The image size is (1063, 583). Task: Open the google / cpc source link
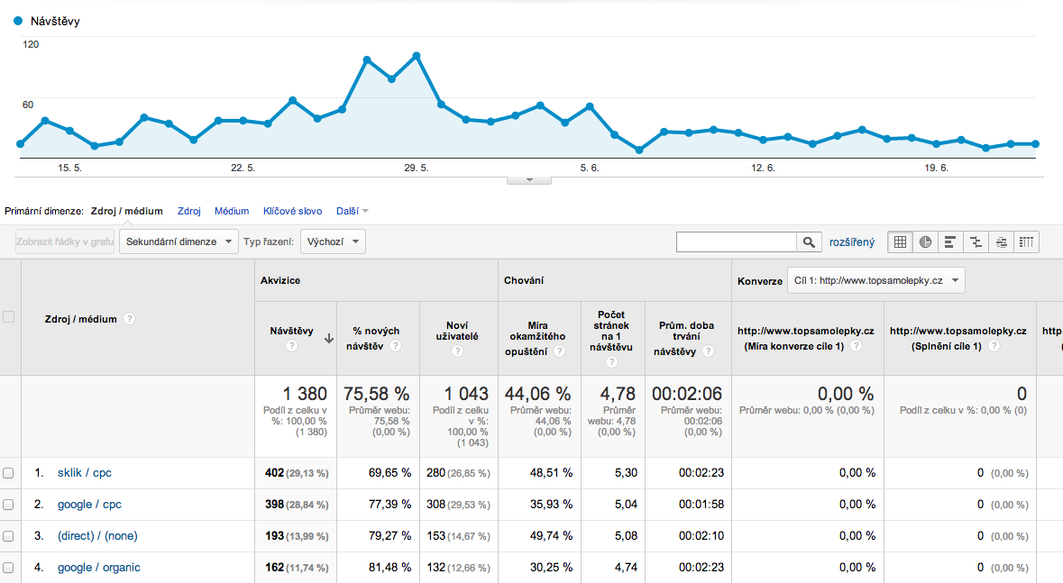tap(89, 505)
